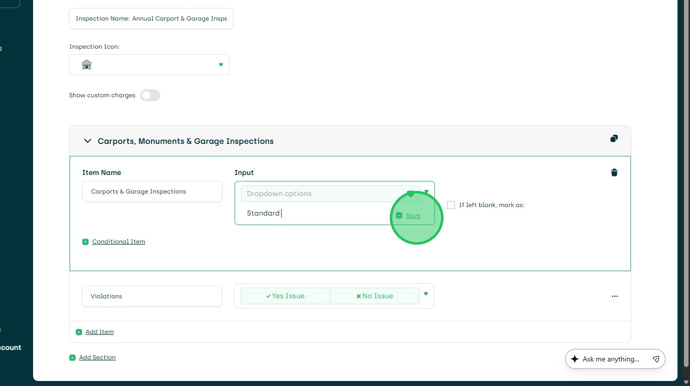Viewport: 690px width, 386px height.
Task: Delete item using the trash icon
Action: (x=614, y=172)
